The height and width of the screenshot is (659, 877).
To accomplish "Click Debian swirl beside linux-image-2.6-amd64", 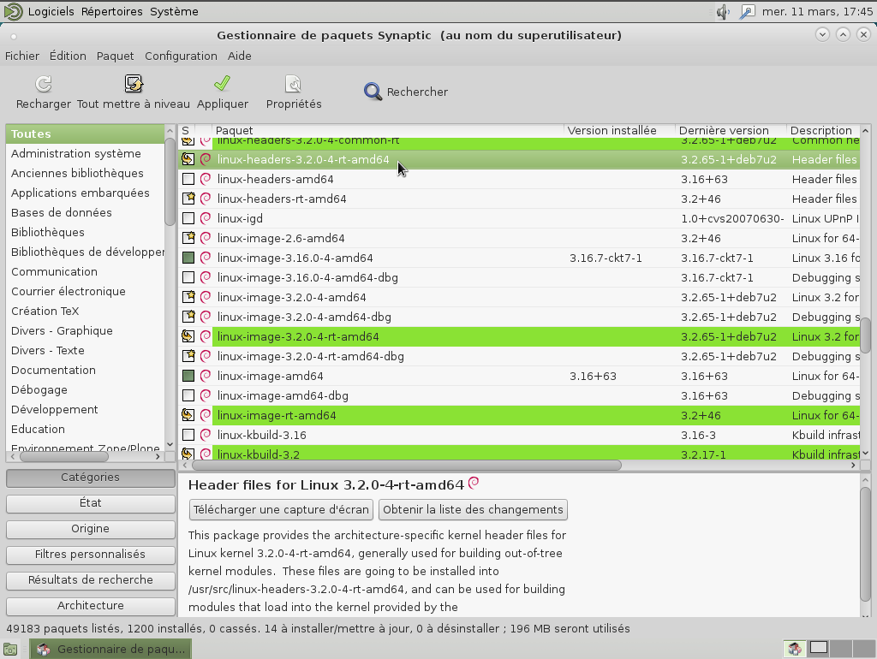I will (206, 238).
